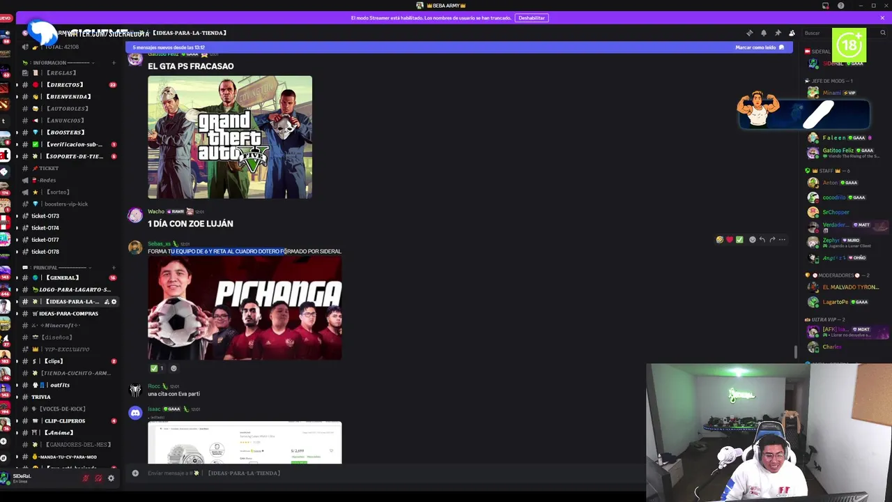Open Isaac's Discord avatar

[135, 413]
